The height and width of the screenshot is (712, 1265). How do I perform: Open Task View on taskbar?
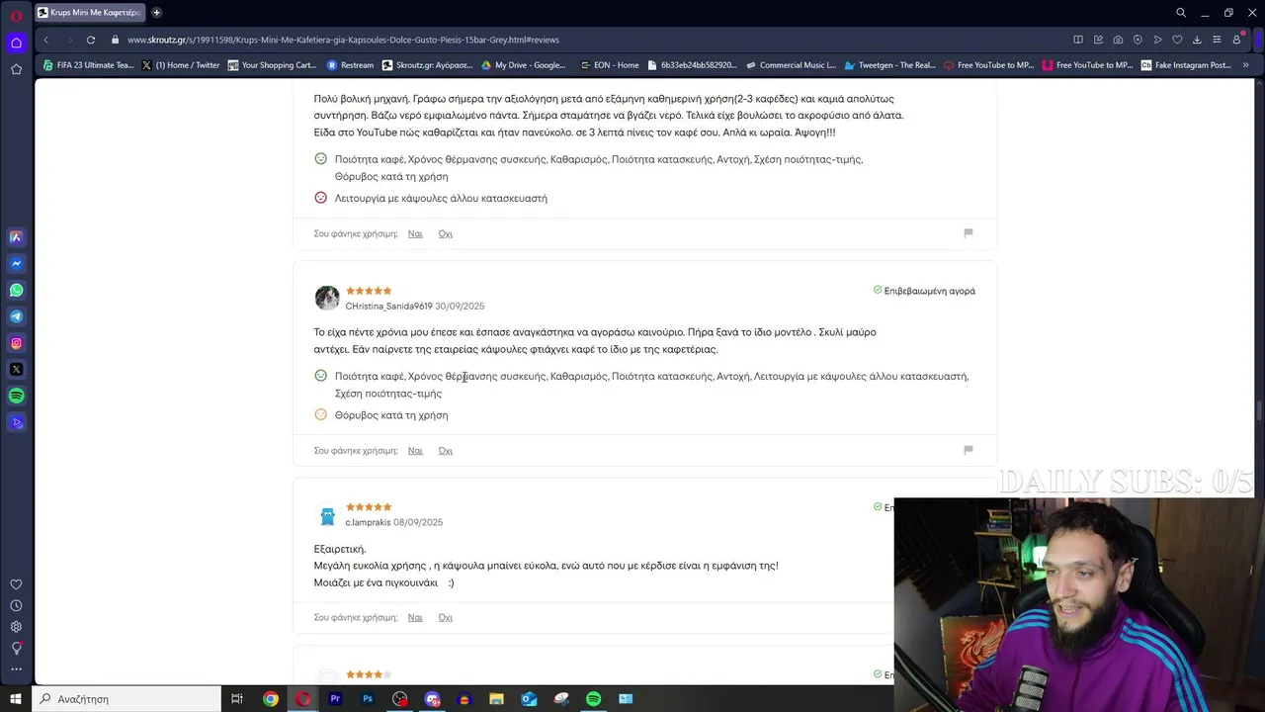coord(237,699)
